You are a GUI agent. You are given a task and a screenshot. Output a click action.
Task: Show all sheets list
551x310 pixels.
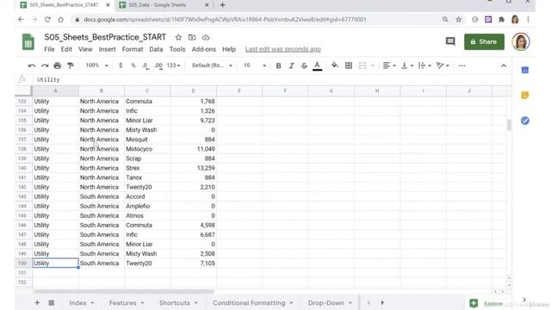[x=52, y=302]
